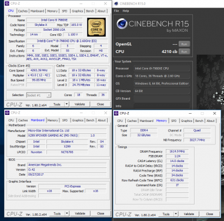The height and width of the screenshot is (221, 224).
Task: Click Close button in CPU window
Action: pyautogui.click(x=101, y=104)
